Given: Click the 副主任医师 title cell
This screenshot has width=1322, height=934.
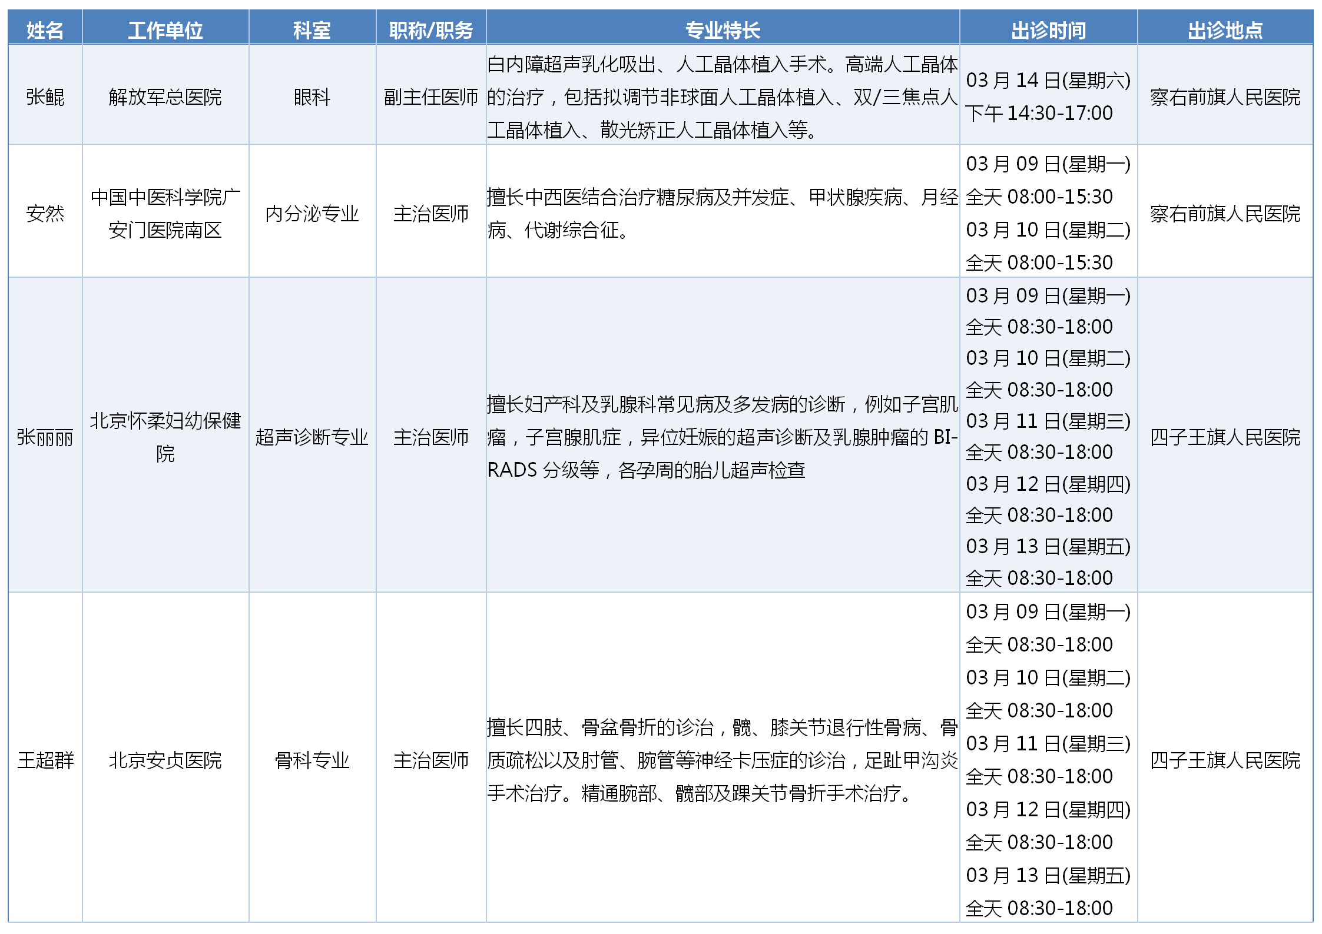Looking at the screenshot, I should pos(431,97).
